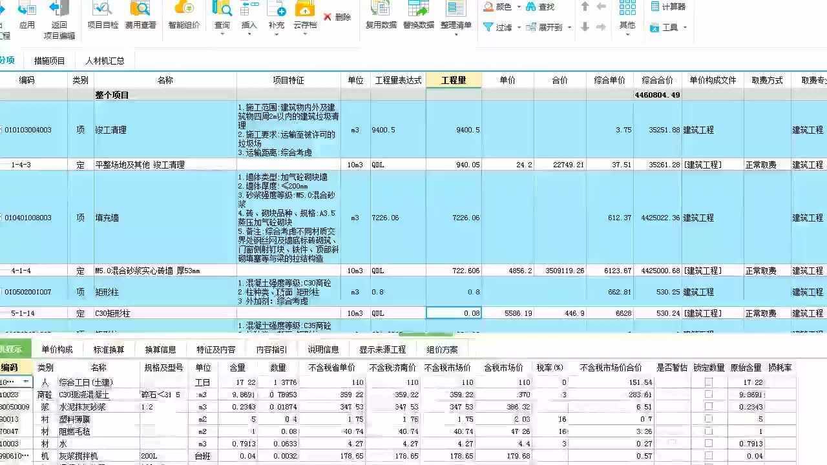Toggle 锁定数量 checkbox for 水 row
Screen dimensions: 827x465
(709, 444)
